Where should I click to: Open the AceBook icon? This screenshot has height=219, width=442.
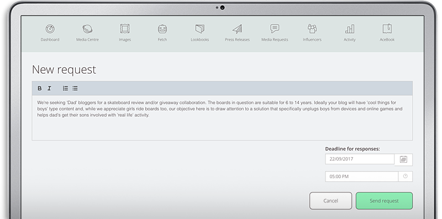click(x=387, y=29)
